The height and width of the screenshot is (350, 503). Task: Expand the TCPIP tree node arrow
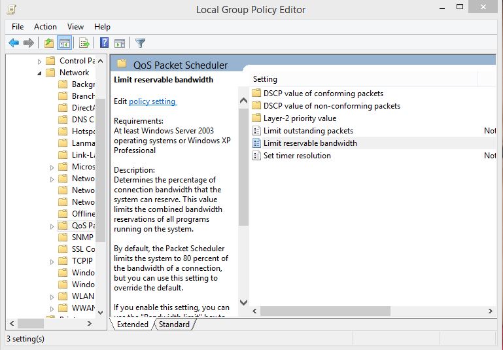pyautogui.click(x=52, y=262)
